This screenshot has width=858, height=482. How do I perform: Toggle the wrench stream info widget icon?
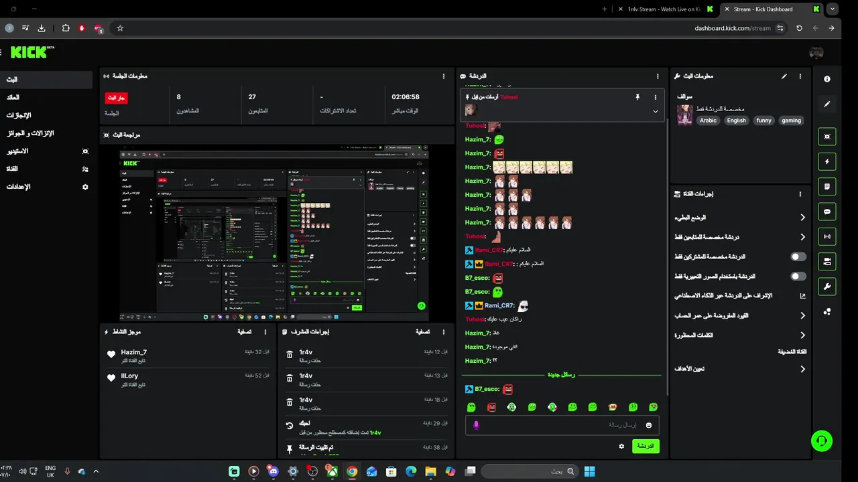[827, 287]
